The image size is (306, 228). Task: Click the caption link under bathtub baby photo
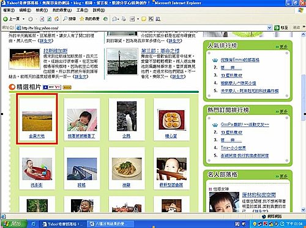37,185
